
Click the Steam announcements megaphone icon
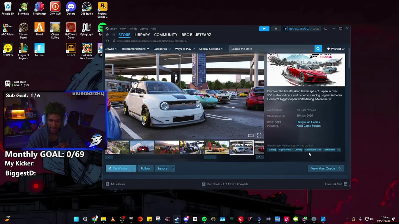click(x=264, y=29)
